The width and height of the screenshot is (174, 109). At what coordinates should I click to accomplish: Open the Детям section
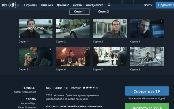coord(78,5)
